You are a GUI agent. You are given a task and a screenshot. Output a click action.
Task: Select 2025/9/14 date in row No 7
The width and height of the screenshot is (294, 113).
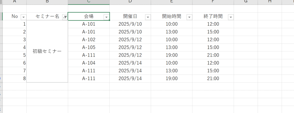[x=130, y=71]
